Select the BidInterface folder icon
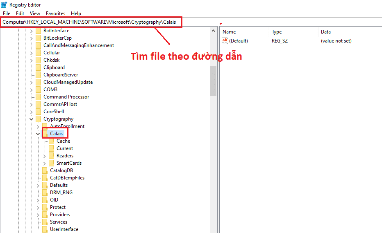Image resolution: width=382 pixels, height=233 pixels. [x=38, y=31]
